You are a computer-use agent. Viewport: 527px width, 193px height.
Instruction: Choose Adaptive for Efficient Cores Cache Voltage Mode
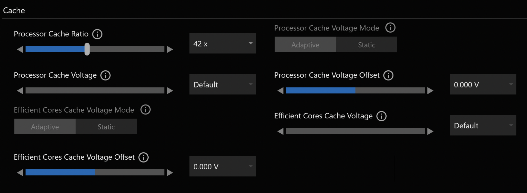(x=45, y=127)
